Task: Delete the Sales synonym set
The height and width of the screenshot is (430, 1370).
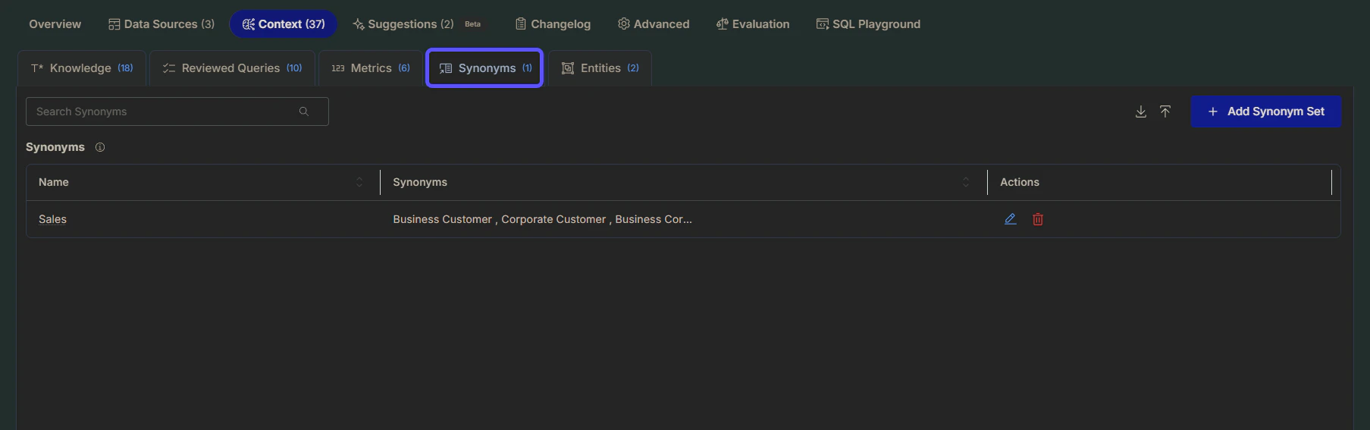Action: 1038,219
